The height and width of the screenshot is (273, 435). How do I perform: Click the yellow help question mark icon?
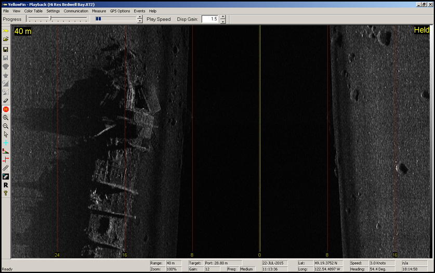point(6,193)
